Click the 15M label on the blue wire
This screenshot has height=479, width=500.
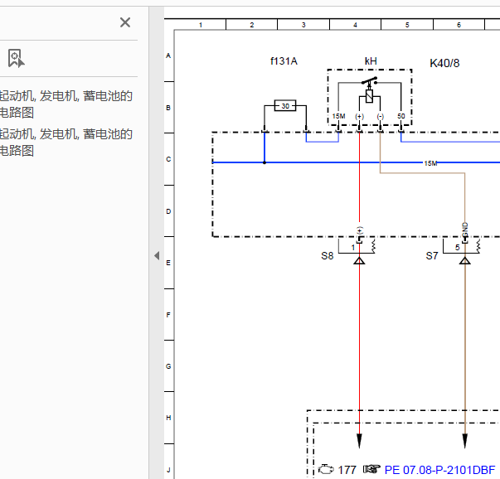[430, 163]
